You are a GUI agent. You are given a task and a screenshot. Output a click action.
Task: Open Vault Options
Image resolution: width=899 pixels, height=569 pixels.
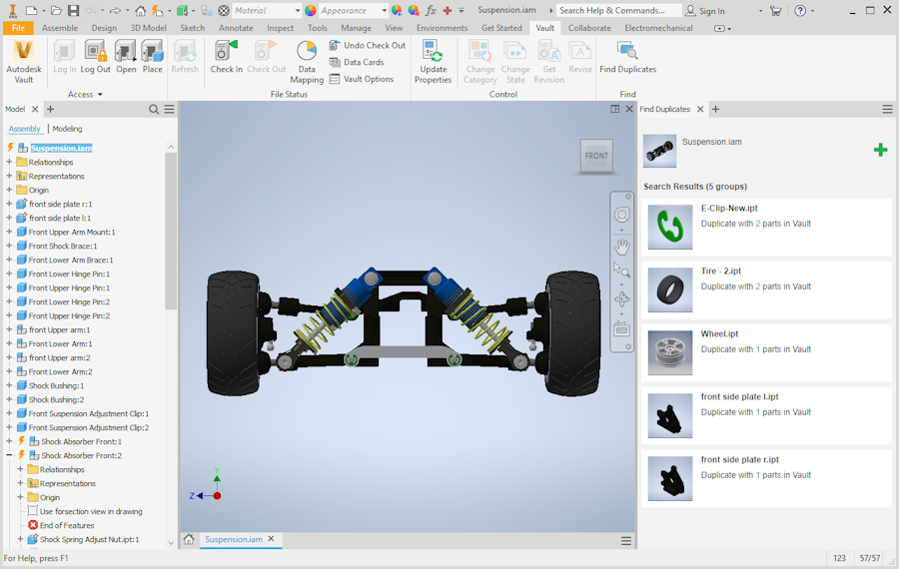(x=362, y=79)
